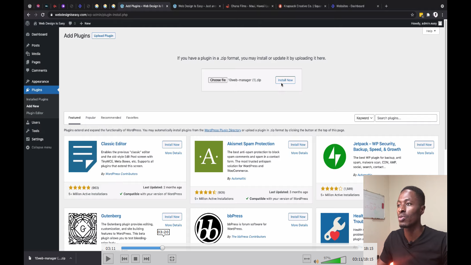Click the Akismet Spam Protection plugin icon

click(x=209, y=156)
